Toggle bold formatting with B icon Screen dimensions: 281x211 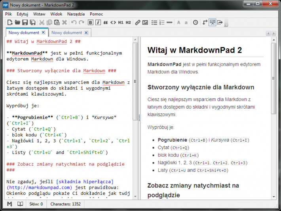tap(91, 23)
